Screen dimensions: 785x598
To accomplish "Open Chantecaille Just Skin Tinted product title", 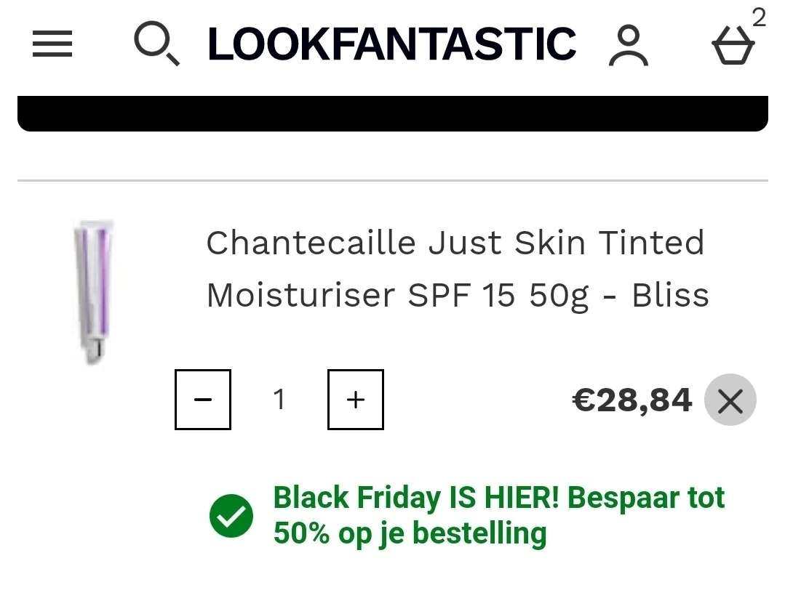I will click(455, 243).
